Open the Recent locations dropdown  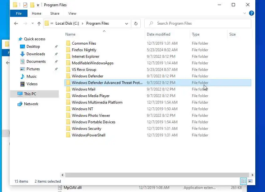[32, 23]
